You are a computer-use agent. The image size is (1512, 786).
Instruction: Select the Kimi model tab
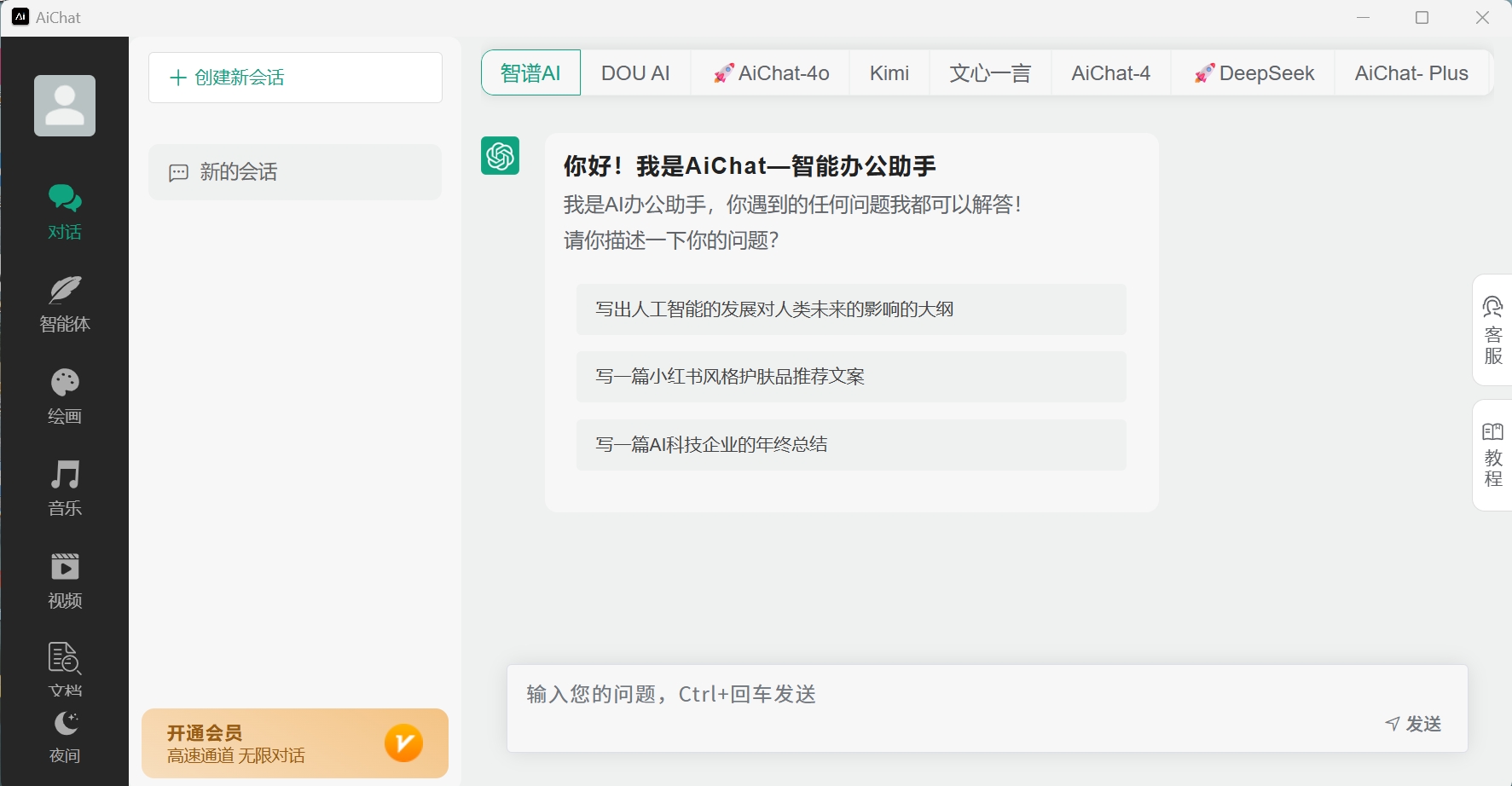coord(889,72)
